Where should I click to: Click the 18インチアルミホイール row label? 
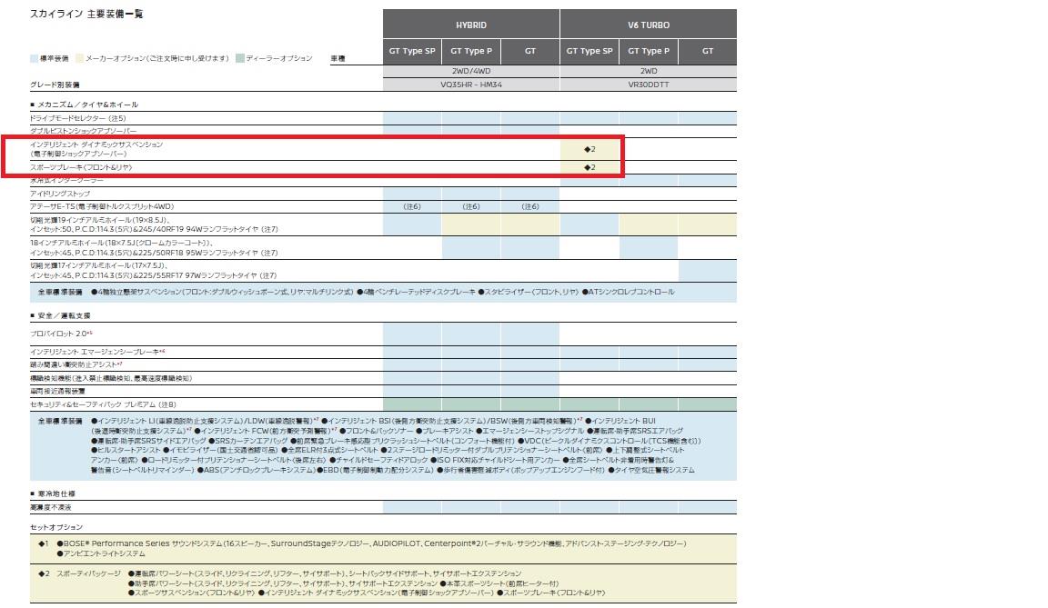coord(154,247)
